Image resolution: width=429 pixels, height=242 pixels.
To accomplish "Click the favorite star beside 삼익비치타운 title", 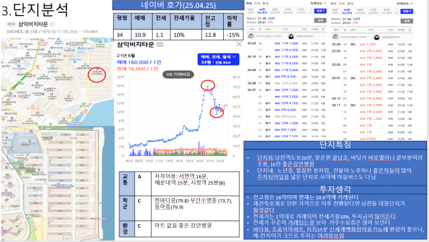I will [x=52, y=24].
